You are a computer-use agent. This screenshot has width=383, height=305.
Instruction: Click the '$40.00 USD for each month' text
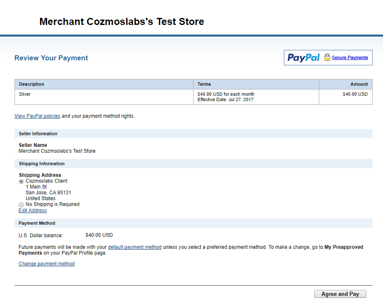pos(226,94)
